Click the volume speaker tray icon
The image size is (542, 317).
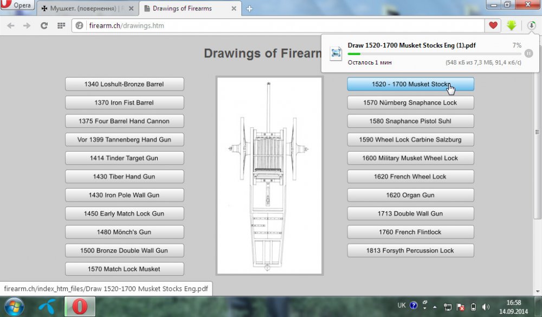pos(486,307)
